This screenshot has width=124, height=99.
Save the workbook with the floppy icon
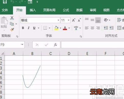5,2
